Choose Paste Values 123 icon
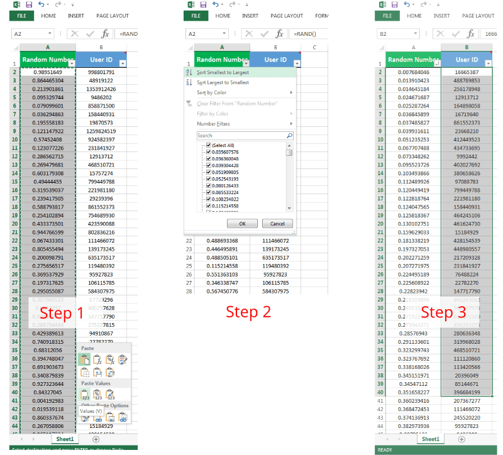This screenshot has height=455, width=503. point(85,395)
